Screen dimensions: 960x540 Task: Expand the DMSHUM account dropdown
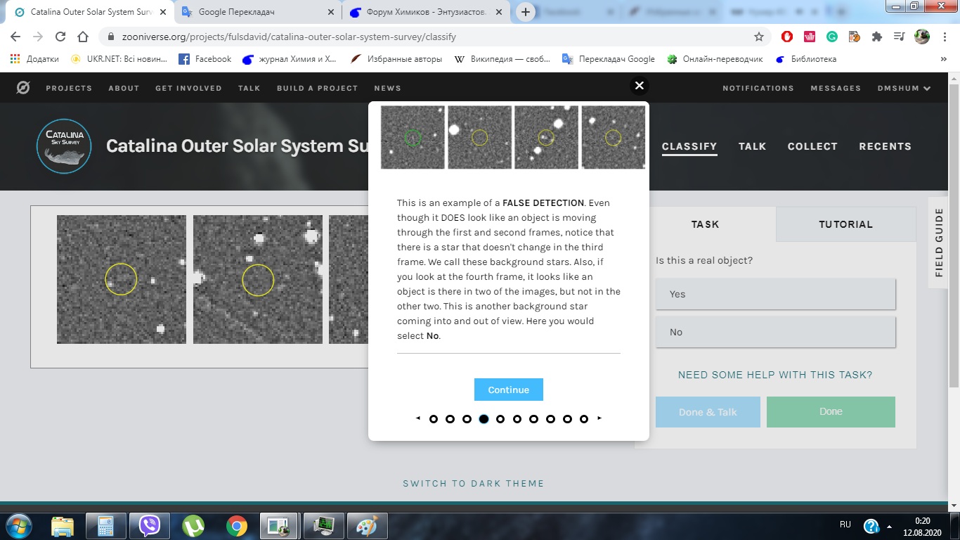pyautogui.click(x=904, y=89)
